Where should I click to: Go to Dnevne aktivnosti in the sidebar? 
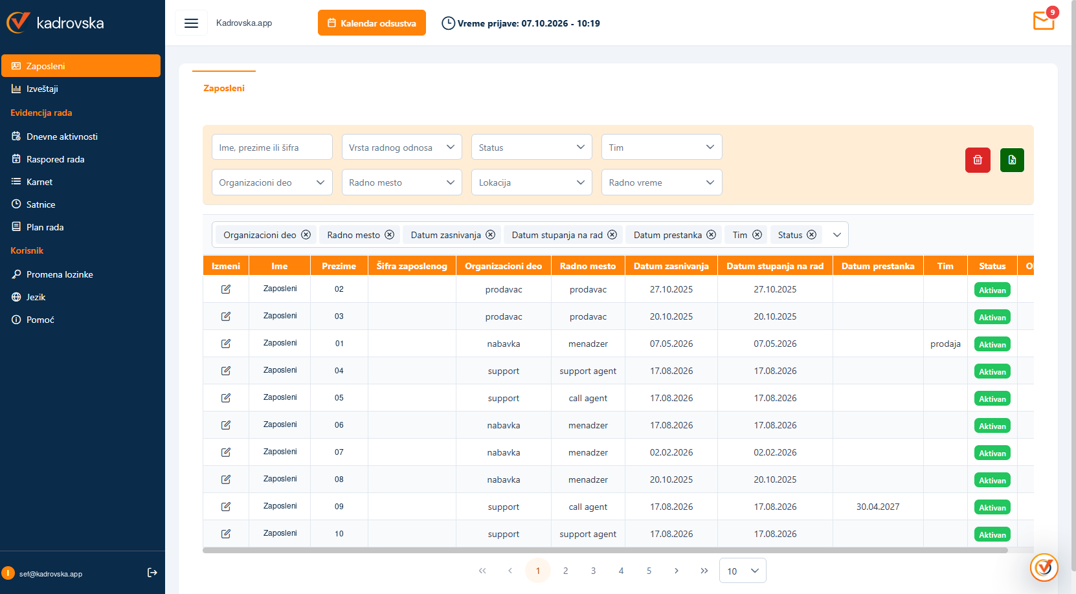click(81, 137)
